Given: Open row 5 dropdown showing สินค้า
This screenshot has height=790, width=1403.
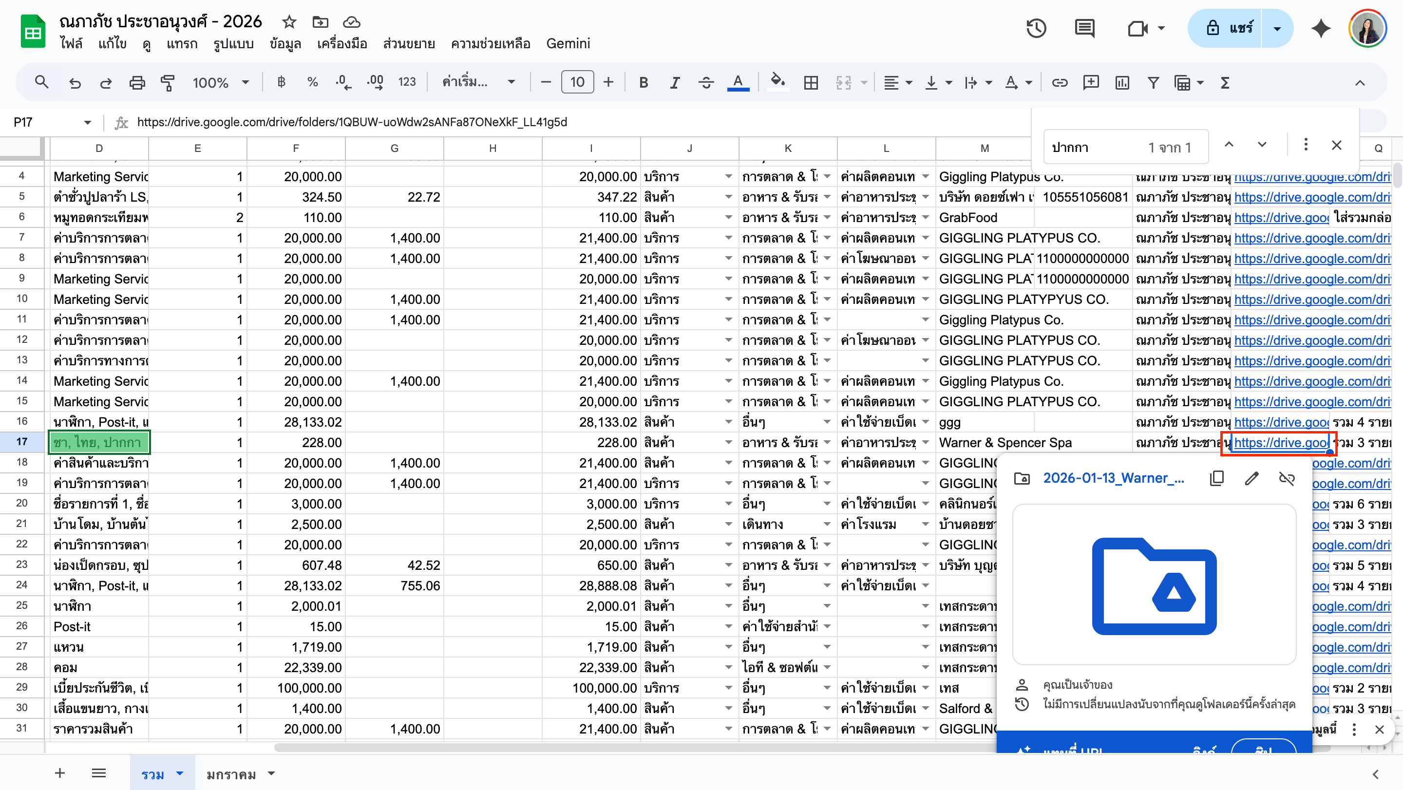Looking at the screenshot, I should pos(728,197).
